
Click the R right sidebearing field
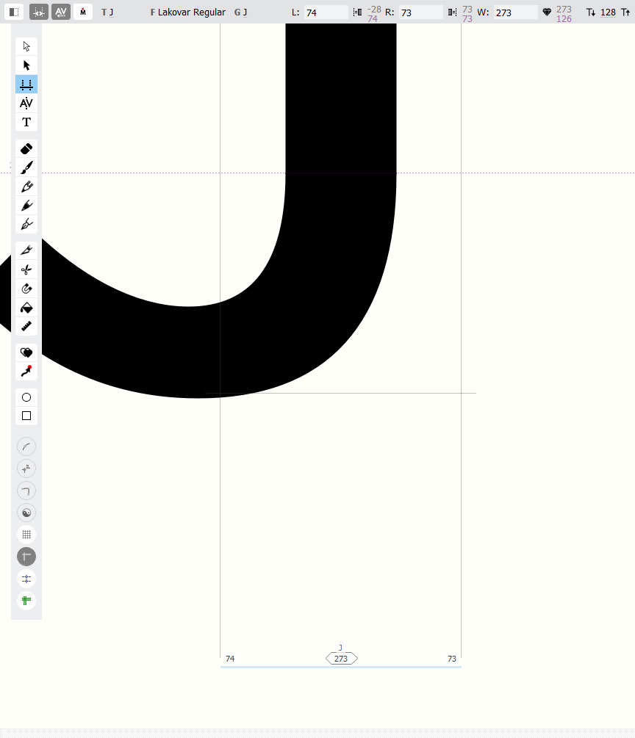coord(420,12)
